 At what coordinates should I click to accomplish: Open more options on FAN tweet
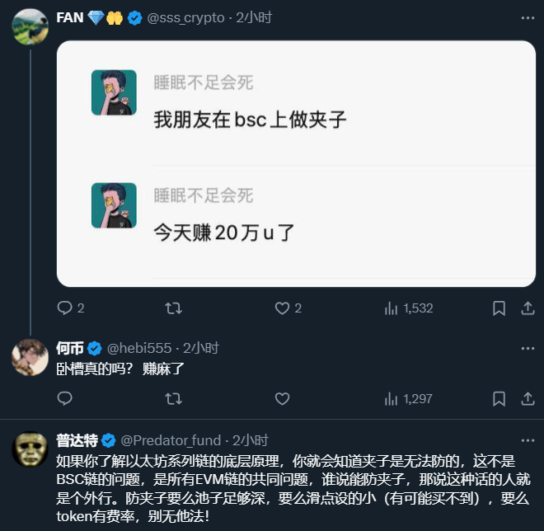click(x=528, y=17)
